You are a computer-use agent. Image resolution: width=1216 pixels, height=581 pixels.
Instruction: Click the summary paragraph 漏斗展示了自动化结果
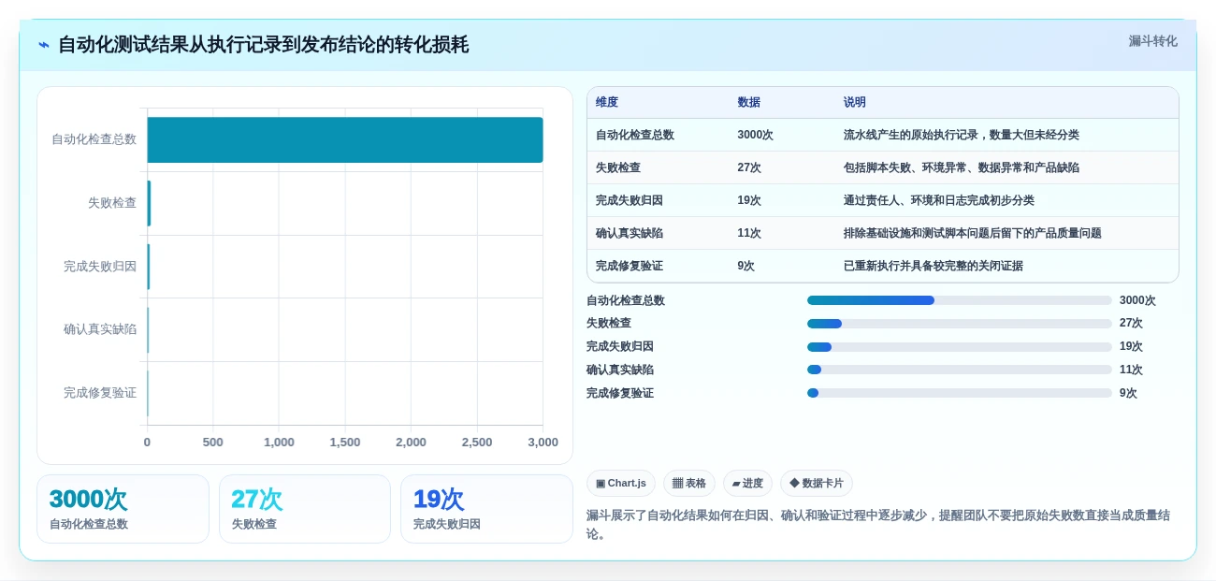point(878,525)
